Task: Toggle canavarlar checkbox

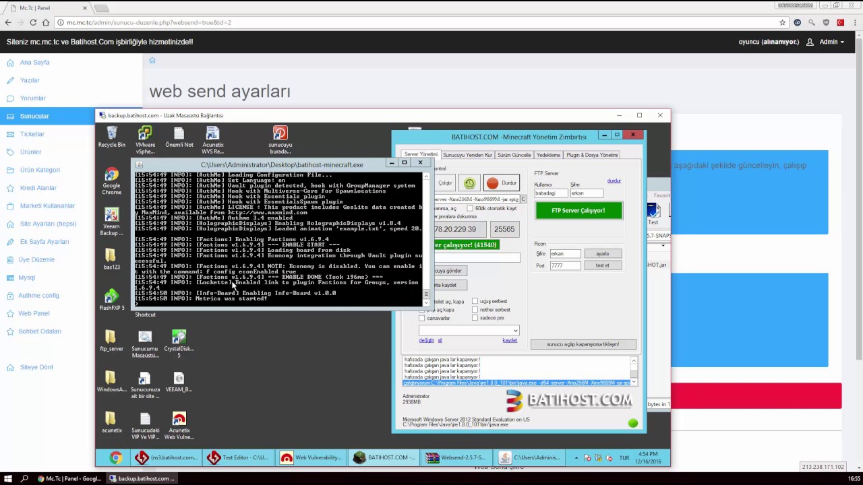Action: (422, 318)
